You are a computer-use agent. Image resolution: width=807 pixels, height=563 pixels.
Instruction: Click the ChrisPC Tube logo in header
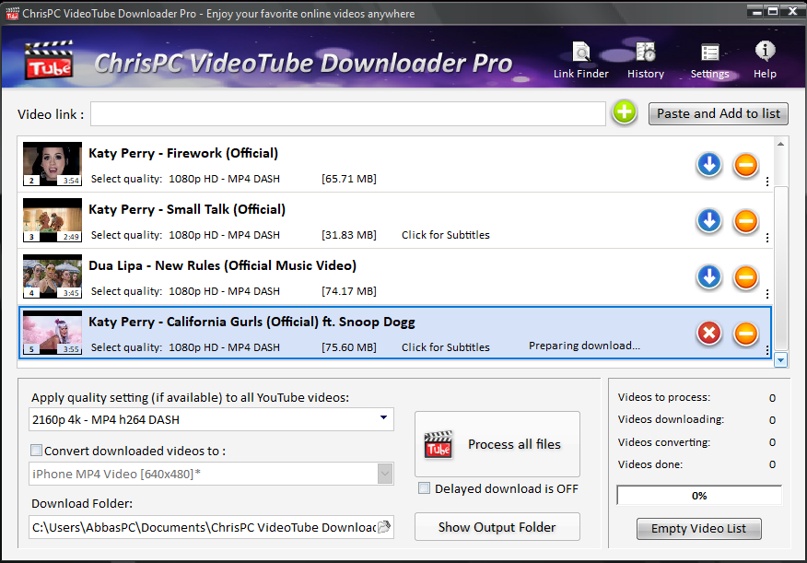coord(49,60)
